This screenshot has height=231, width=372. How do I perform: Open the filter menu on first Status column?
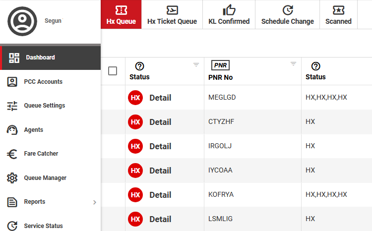[x=196, y=64]
